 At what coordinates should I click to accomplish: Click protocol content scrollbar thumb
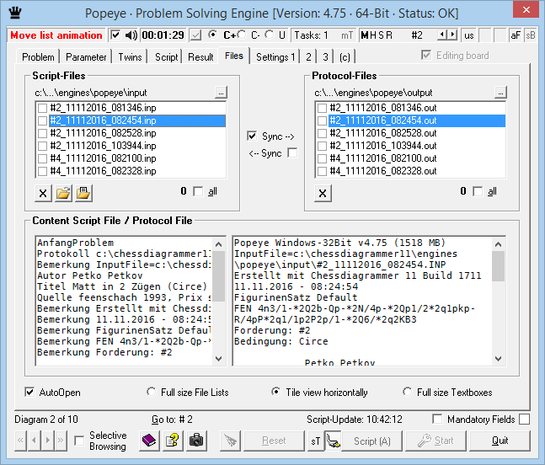(498, 266)
